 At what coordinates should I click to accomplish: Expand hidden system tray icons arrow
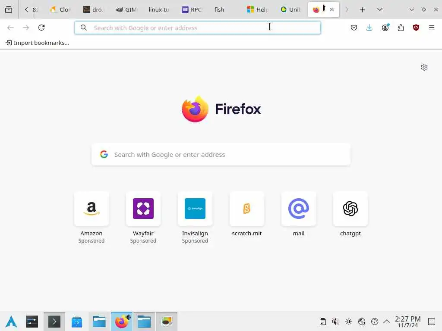(387, 322)
